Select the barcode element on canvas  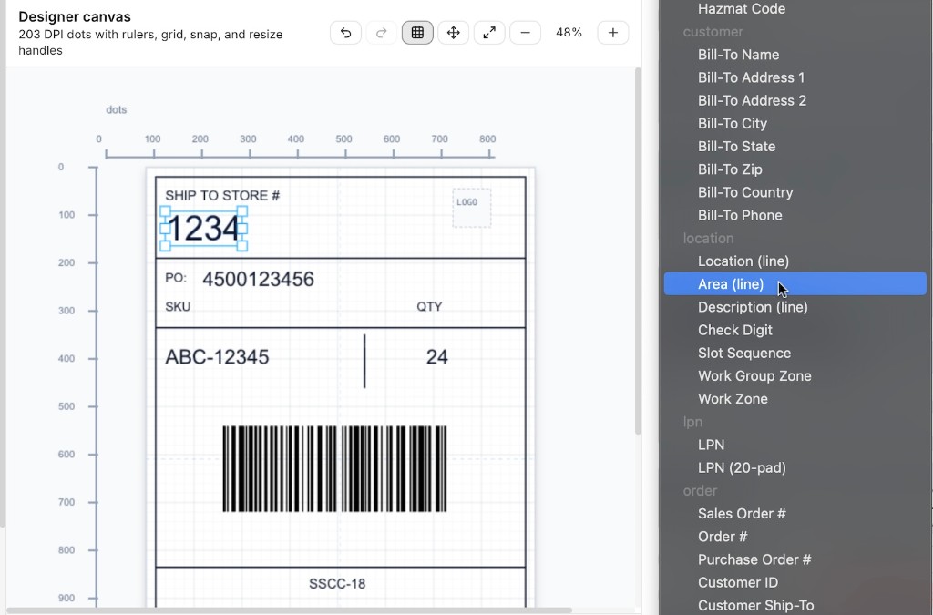coord(334,468)
